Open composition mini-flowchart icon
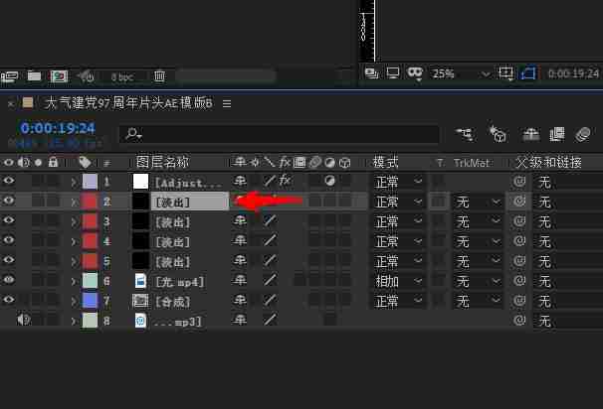This screenshot has width=603, height=409. (465, 134)
